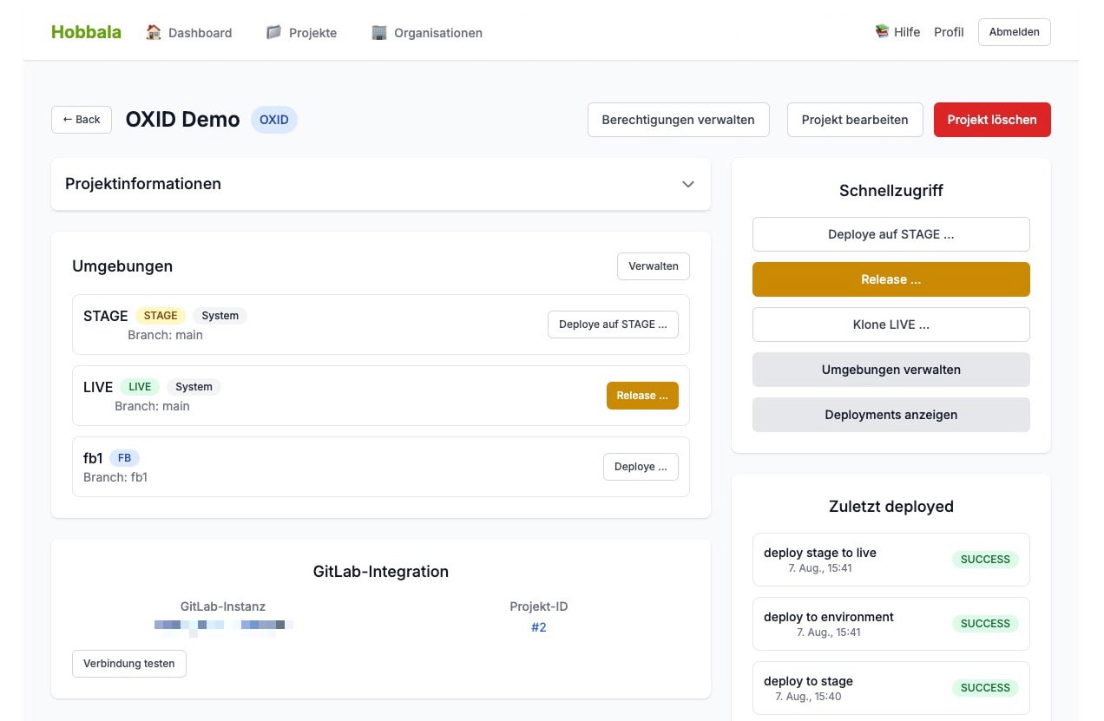Image resolution: width=1104 pixels, height=721 pixels.
Task: Click the FB badge on the fb1 environment
Action: (124, 457)
